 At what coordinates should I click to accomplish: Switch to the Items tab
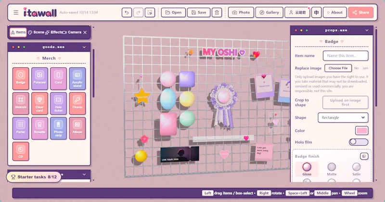tap(18, 32)
